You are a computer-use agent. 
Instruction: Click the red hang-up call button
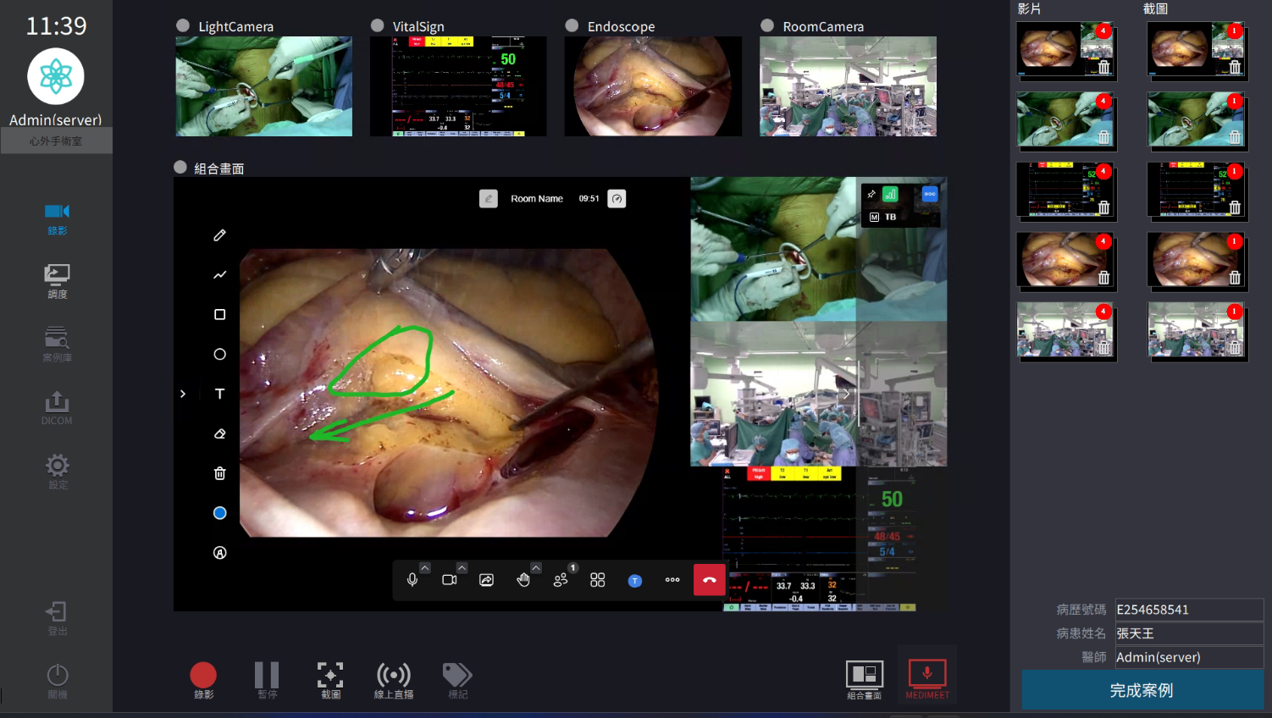click(x=709, y=580)
